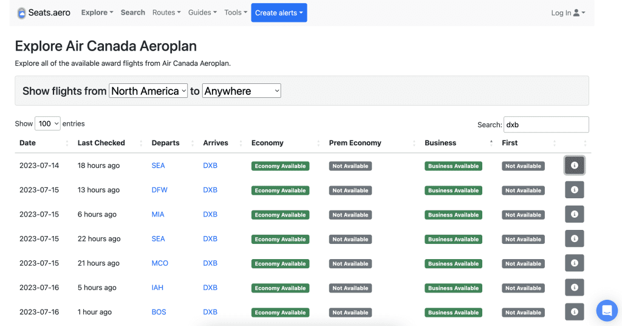Click Prem Economy Not Available in 2023-07-14 row
Viewport: 622px width, 326px height.
click(x=350, y=166)
